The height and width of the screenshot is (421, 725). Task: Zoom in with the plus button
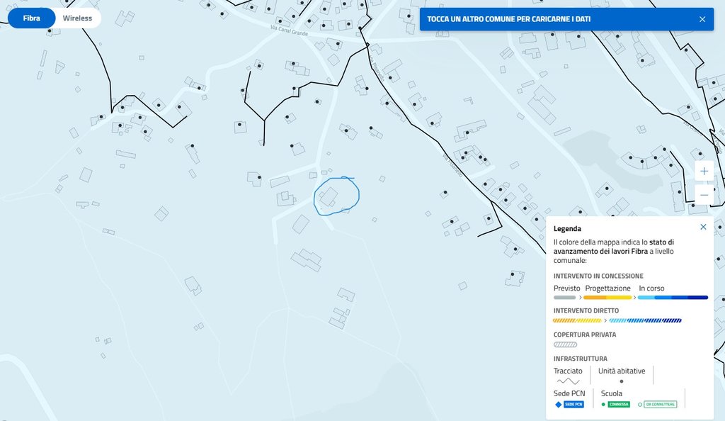tap(704, 172)
